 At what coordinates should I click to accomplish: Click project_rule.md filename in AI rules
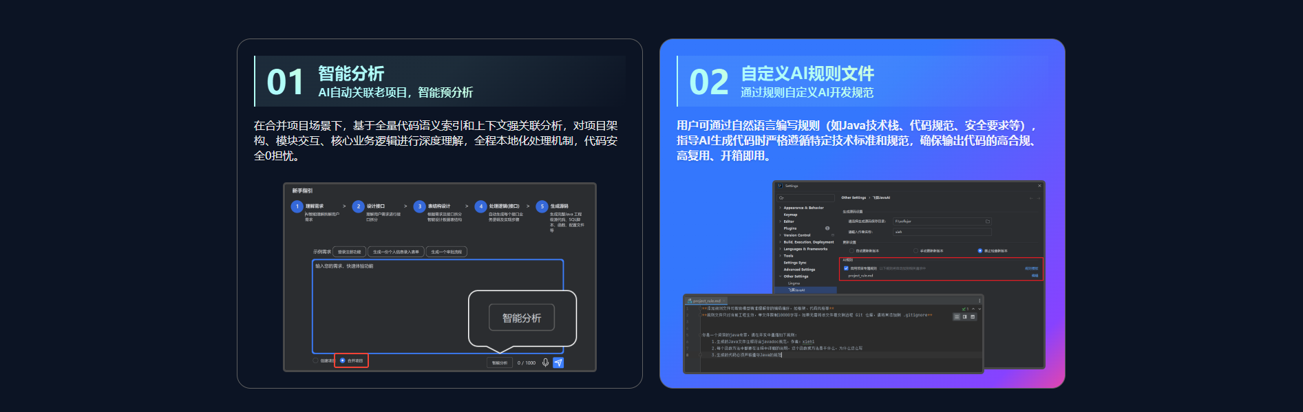pos(860,276)
